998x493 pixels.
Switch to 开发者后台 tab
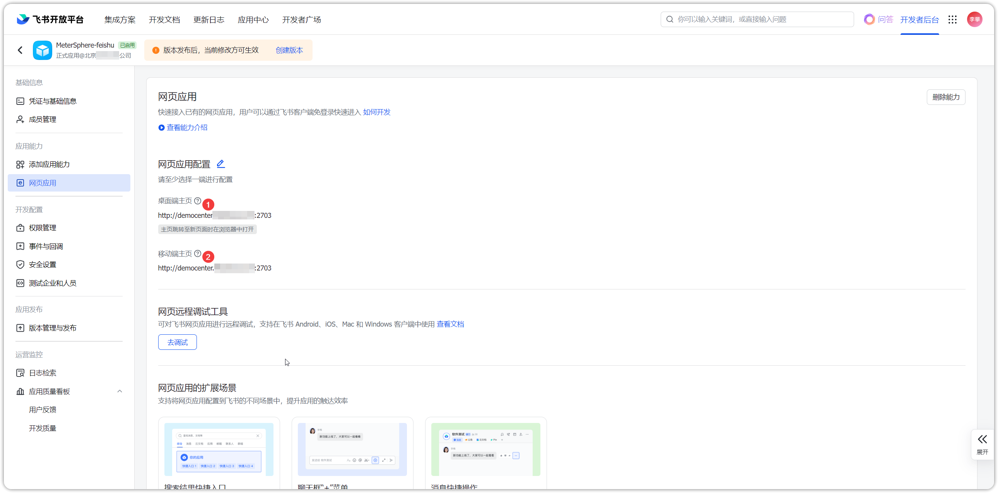[x=919, y=20]
